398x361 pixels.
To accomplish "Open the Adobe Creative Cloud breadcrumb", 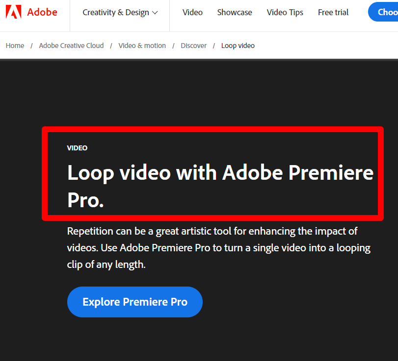I will coord(71,46).
